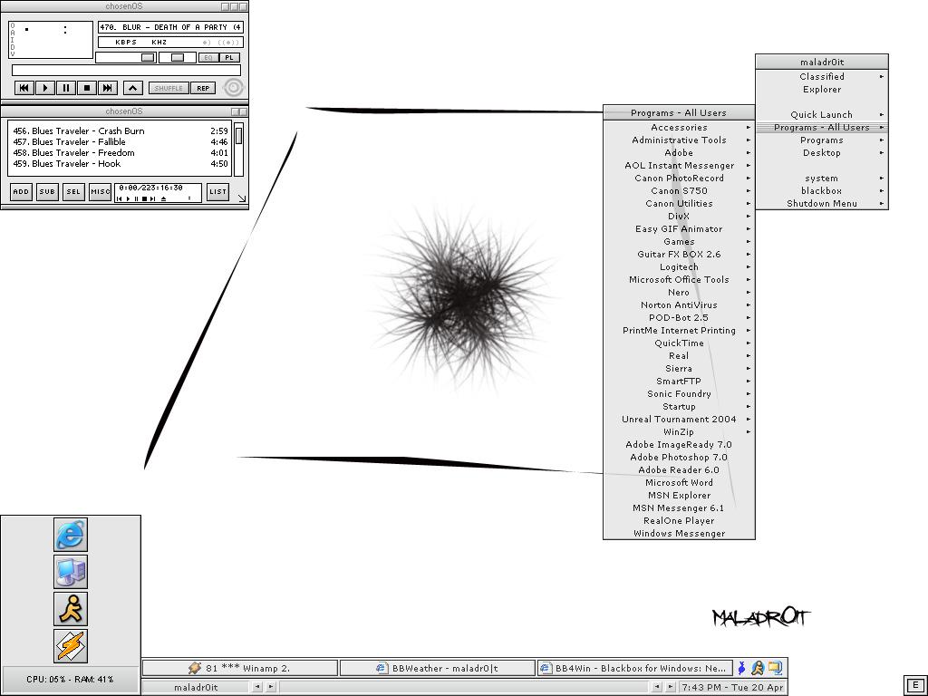Click the Winamp seek bar
Viewport: 928px width, 696px height.
coord(126,70)
